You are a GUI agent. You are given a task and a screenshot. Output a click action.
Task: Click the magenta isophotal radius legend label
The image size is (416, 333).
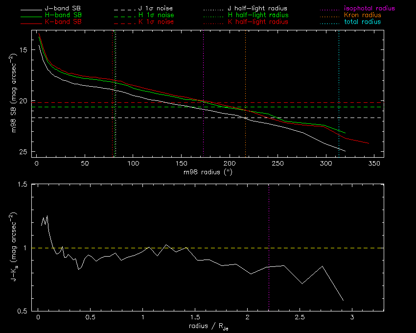(x=366, y=9)
